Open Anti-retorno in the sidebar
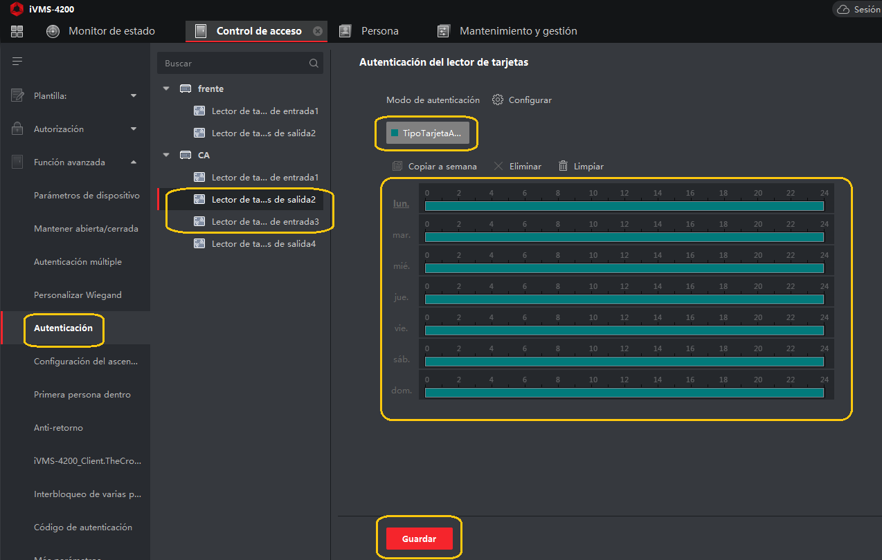This screenshot has width=882, height=560. (58, 427)
